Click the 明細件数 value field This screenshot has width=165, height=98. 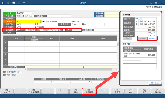point(112,16)
